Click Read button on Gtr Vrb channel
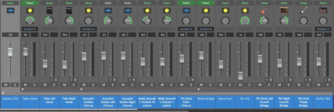The image size is (334, 112). (x=245, y=3)
